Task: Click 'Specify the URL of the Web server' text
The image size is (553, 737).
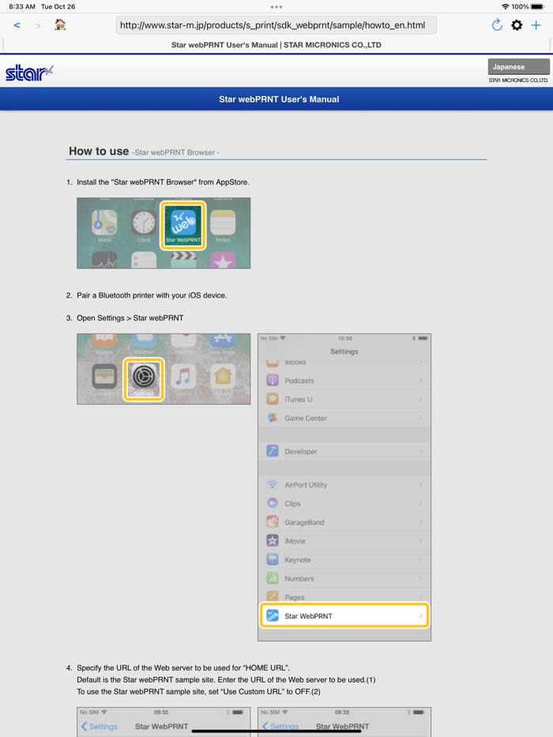Action: pyautogui.click(x=183, y=668)
